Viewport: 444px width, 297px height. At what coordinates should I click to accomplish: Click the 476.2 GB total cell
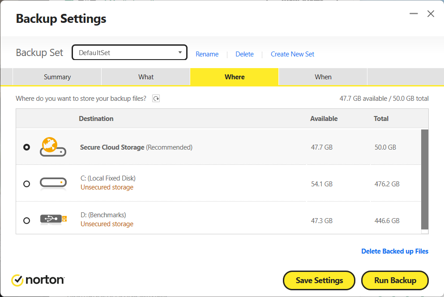click(x=387, y=184)
